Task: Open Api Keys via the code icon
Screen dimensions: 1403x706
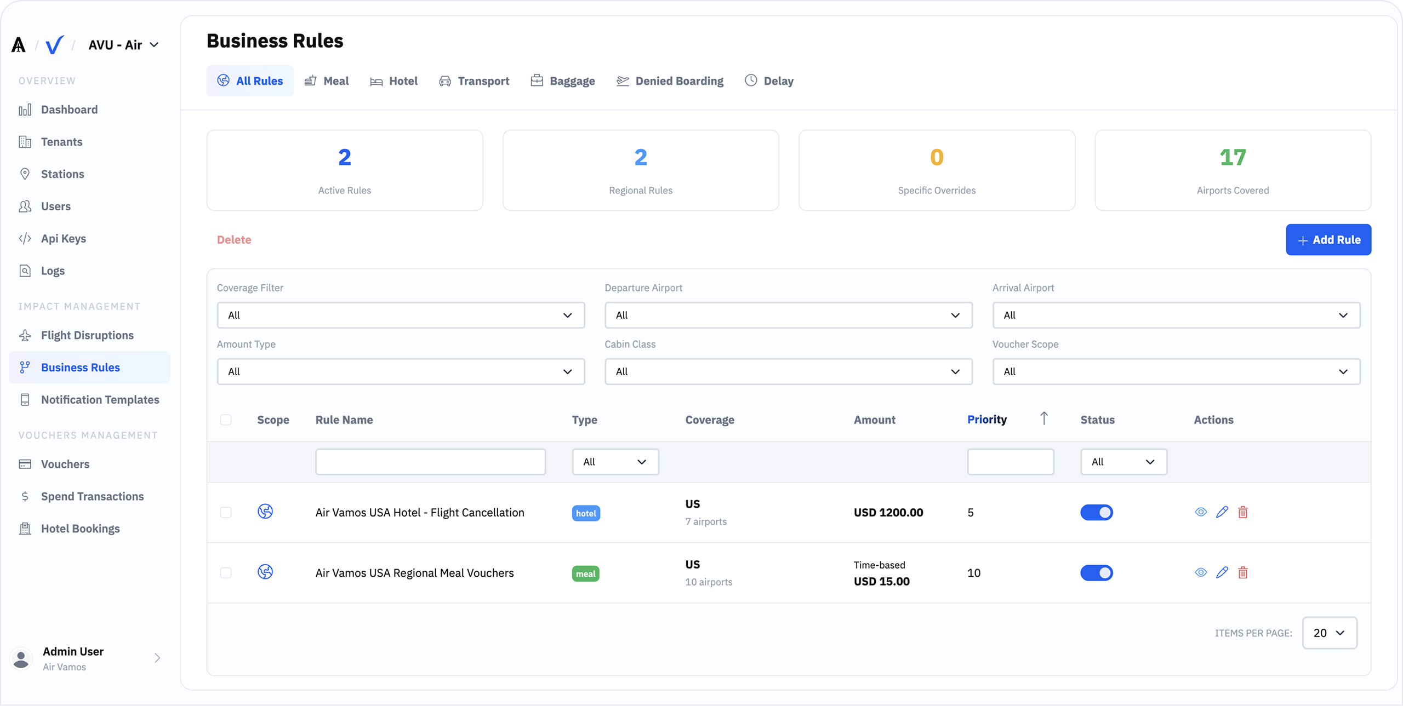Action: tap(25, 238)
